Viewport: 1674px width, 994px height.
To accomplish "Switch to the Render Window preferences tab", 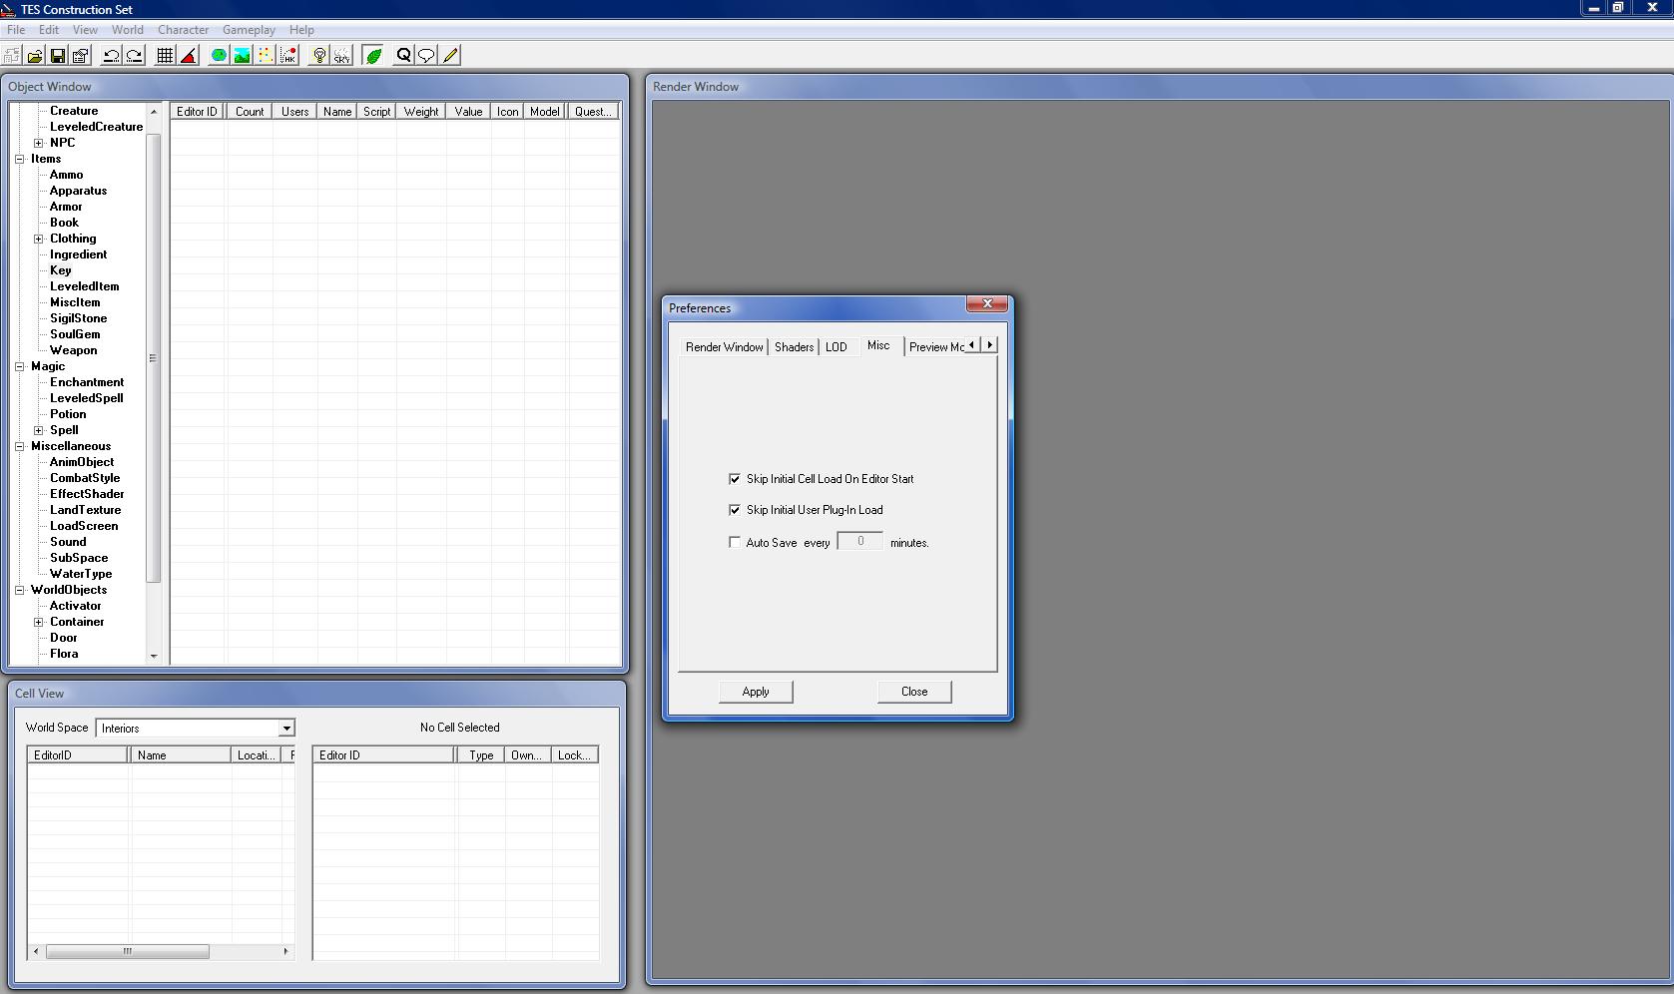I will point(724,347).
